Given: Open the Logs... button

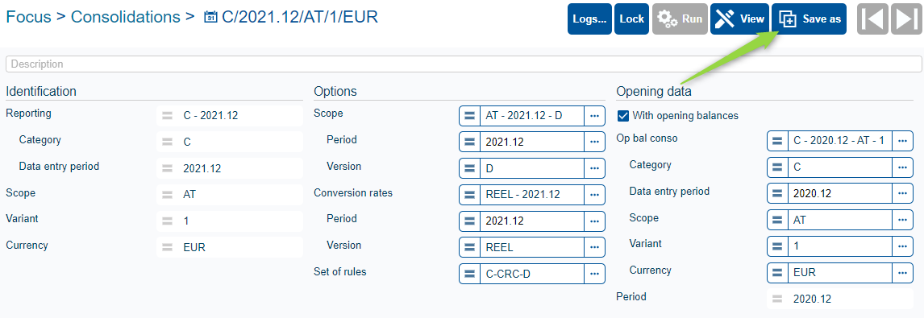Looking at the screenshot, I should point(589,19).
